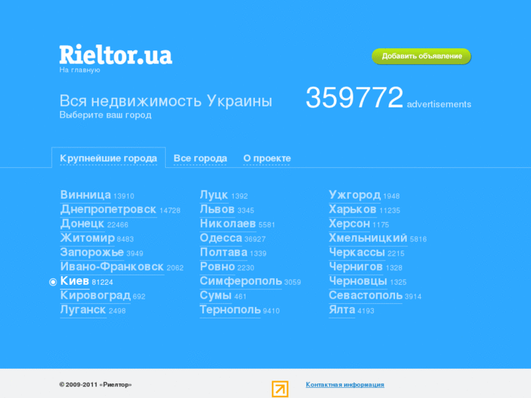Viewport: 531px width, 398px height.
Task: Open Хмельницкий city link
Action: point(368,238)
